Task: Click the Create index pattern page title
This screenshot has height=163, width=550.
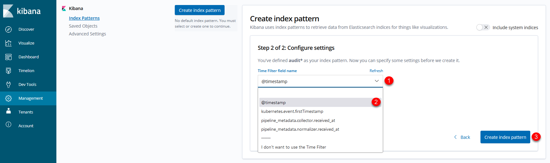Action: [x=284, y=19]
